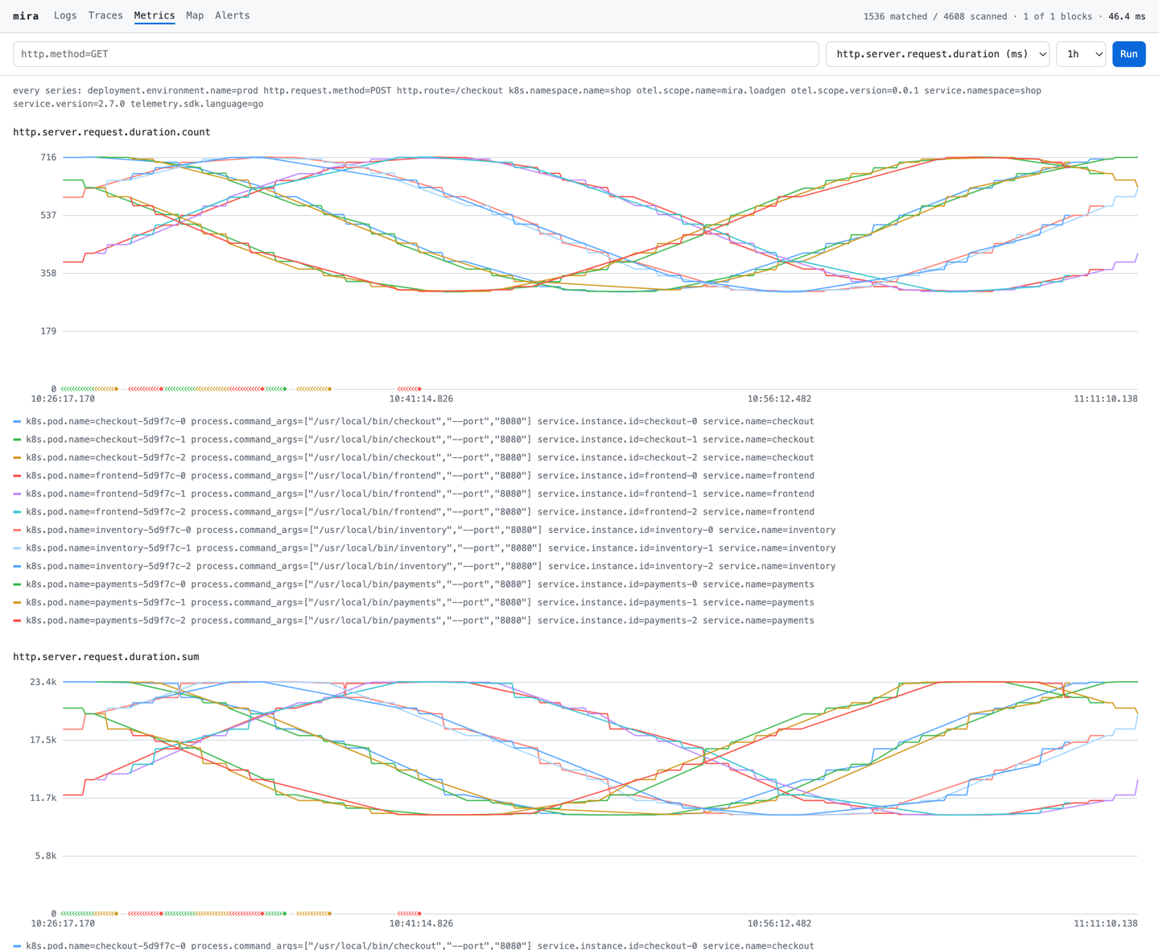Select the Metrics tab
The image size is (1159, 950).
point(155,15)
